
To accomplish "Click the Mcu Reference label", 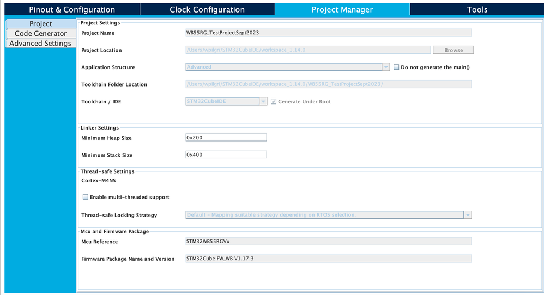I will point(100,242).
